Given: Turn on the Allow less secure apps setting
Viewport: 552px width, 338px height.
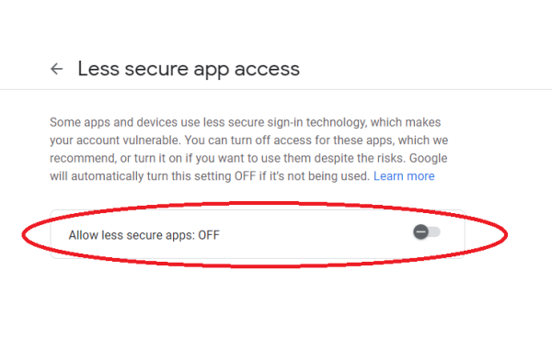Looking at the screenshot, I should point(427,231).
